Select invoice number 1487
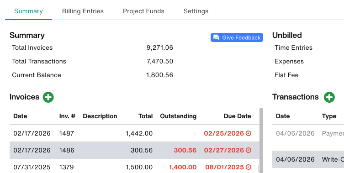344x173 pixels. point(67,133)
